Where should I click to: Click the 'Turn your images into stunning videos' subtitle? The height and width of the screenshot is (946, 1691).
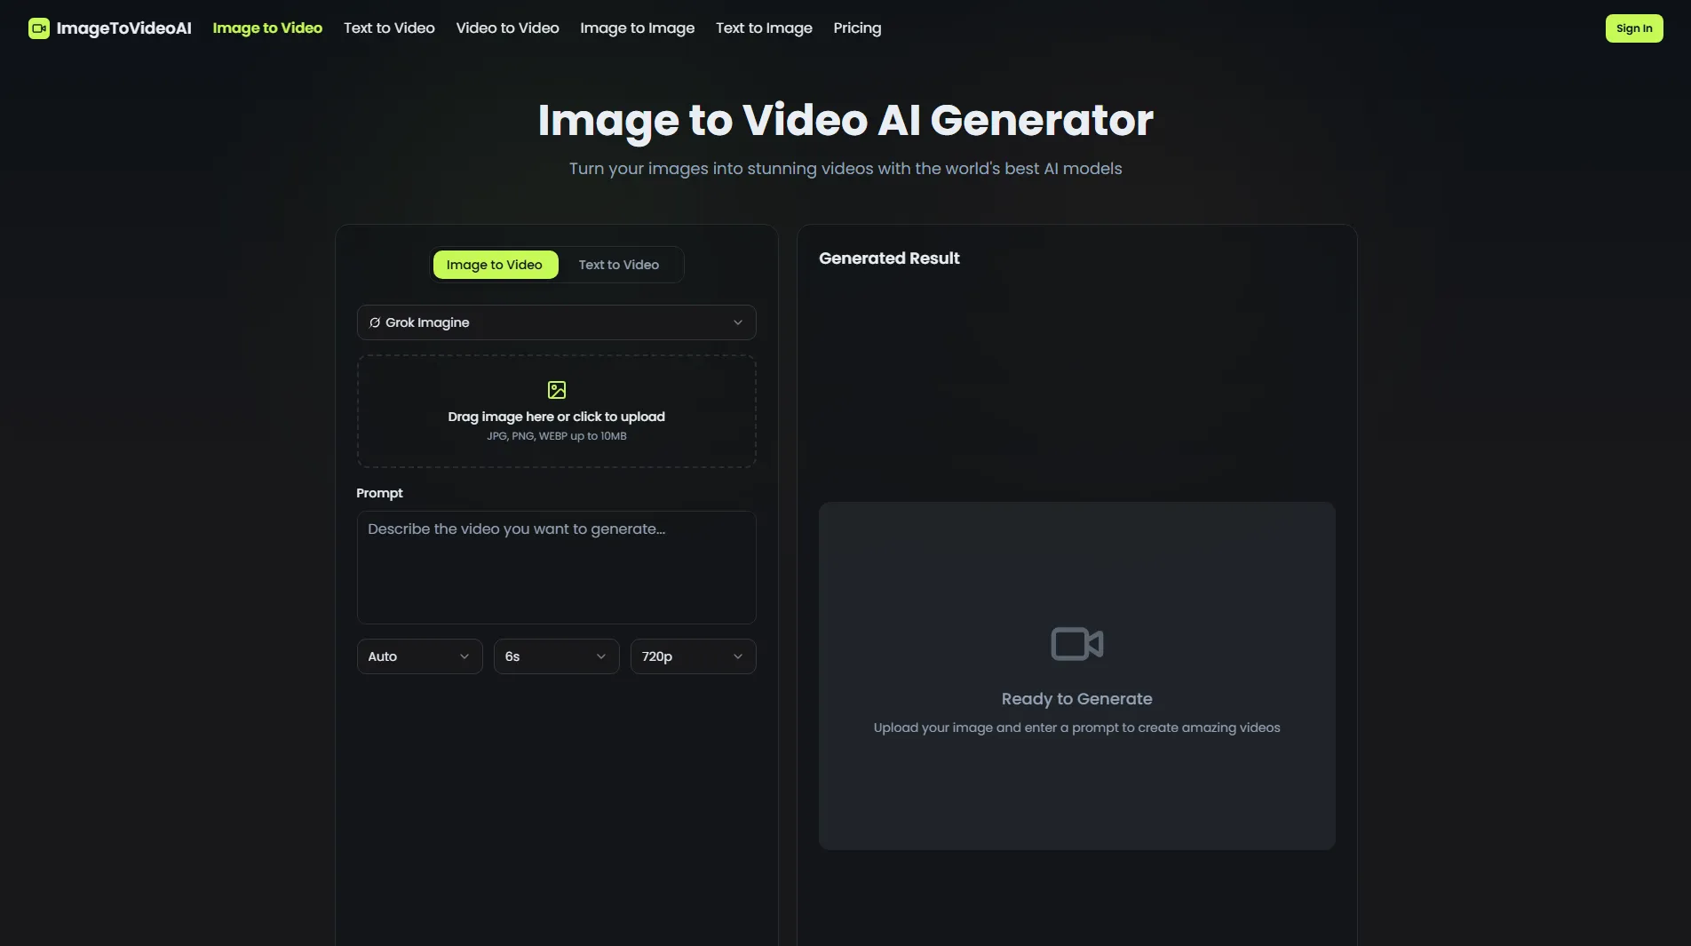[x=845, y=169]
